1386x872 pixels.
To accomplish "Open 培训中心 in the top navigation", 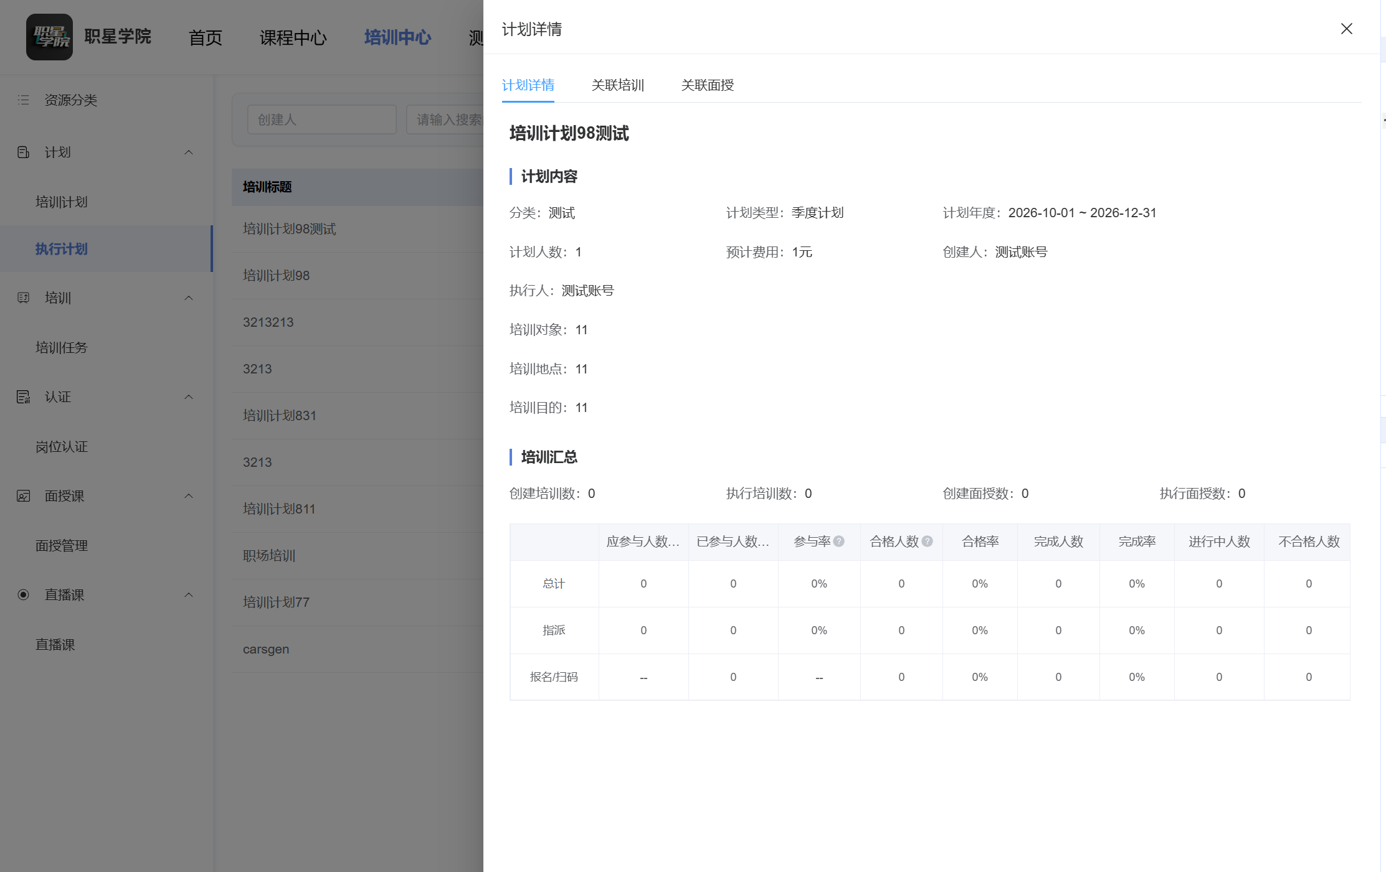I will click(398, 37).
